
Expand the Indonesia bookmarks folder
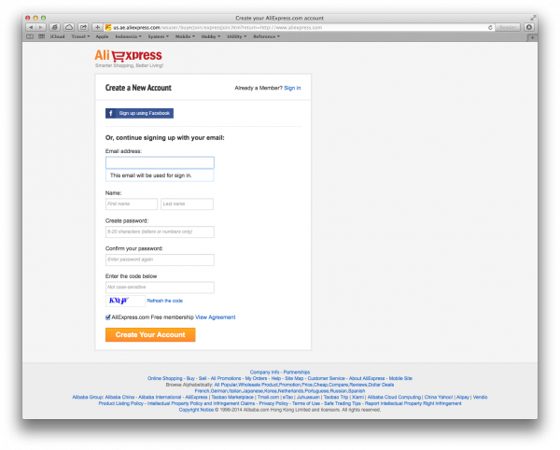128,36
